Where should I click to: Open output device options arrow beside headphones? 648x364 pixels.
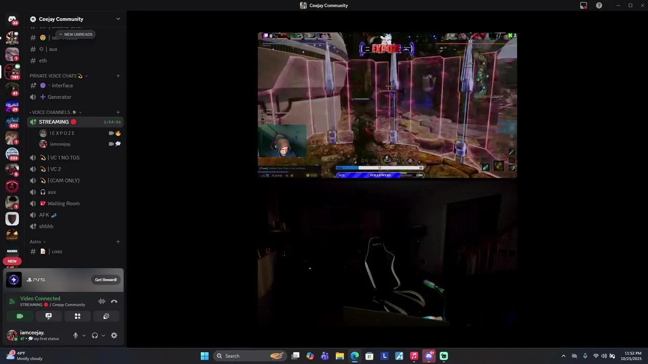[103, 335]
